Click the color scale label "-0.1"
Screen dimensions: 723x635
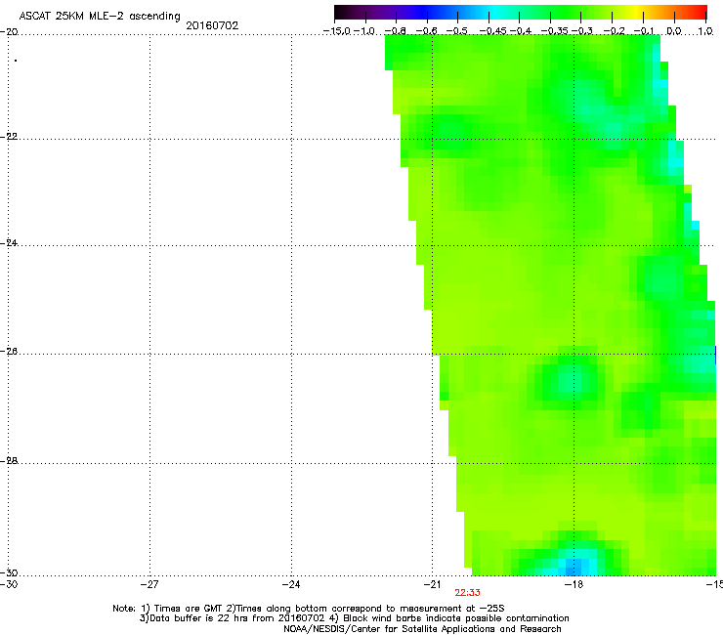(644, 31)
